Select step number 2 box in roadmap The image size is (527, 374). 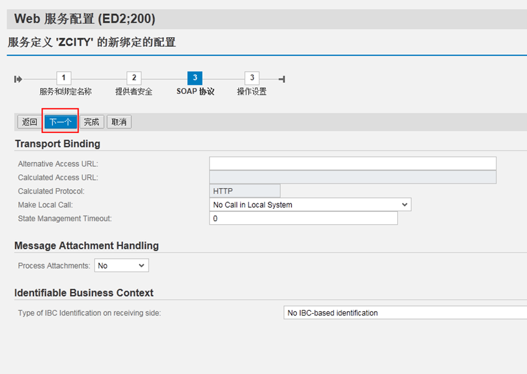pyautogui.click(x=133, y=78)
